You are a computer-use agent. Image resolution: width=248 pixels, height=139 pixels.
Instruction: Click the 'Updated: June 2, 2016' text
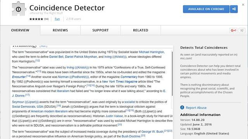[196, 124]
